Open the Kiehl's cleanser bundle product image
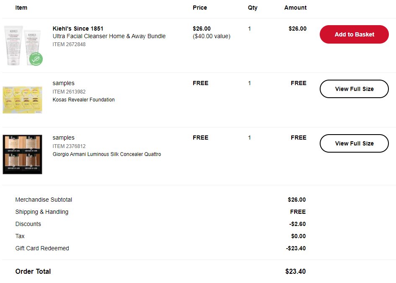Screen dimensions: 396x283 [x=23, y=45]
